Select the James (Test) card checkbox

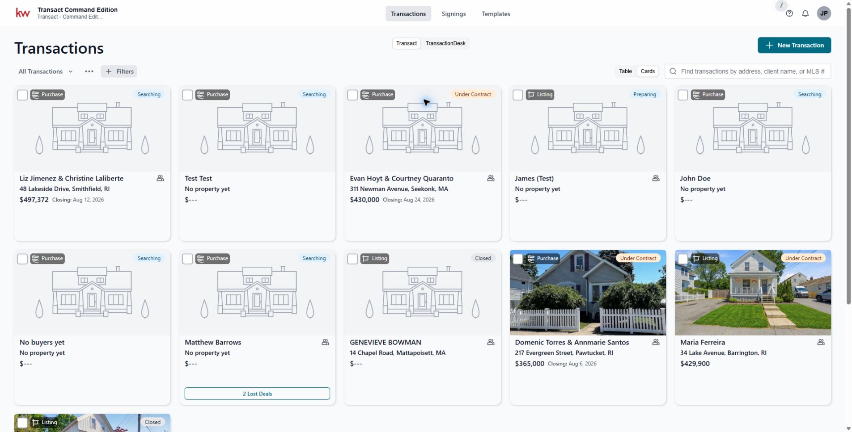pyautogui.click(x=518, y=95)
